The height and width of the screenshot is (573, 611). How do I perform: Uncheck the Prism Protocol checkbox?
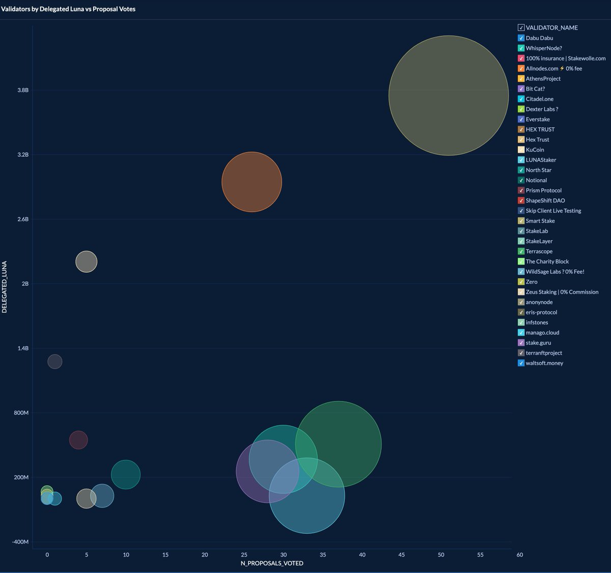click(521, 190)
